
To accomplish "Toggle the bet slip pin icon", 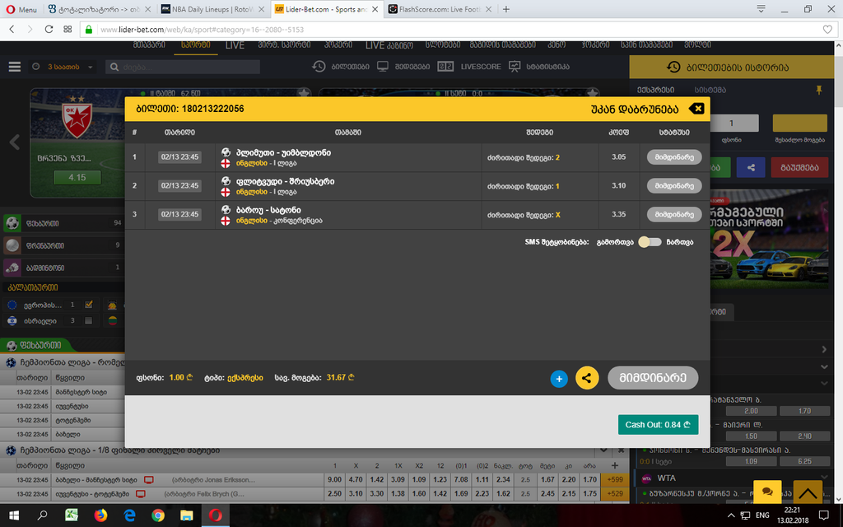I will pos(819,90).
